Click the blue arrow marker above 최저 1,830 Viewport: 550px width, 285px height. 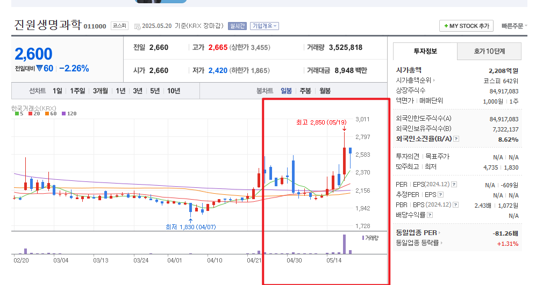(190, 221)
